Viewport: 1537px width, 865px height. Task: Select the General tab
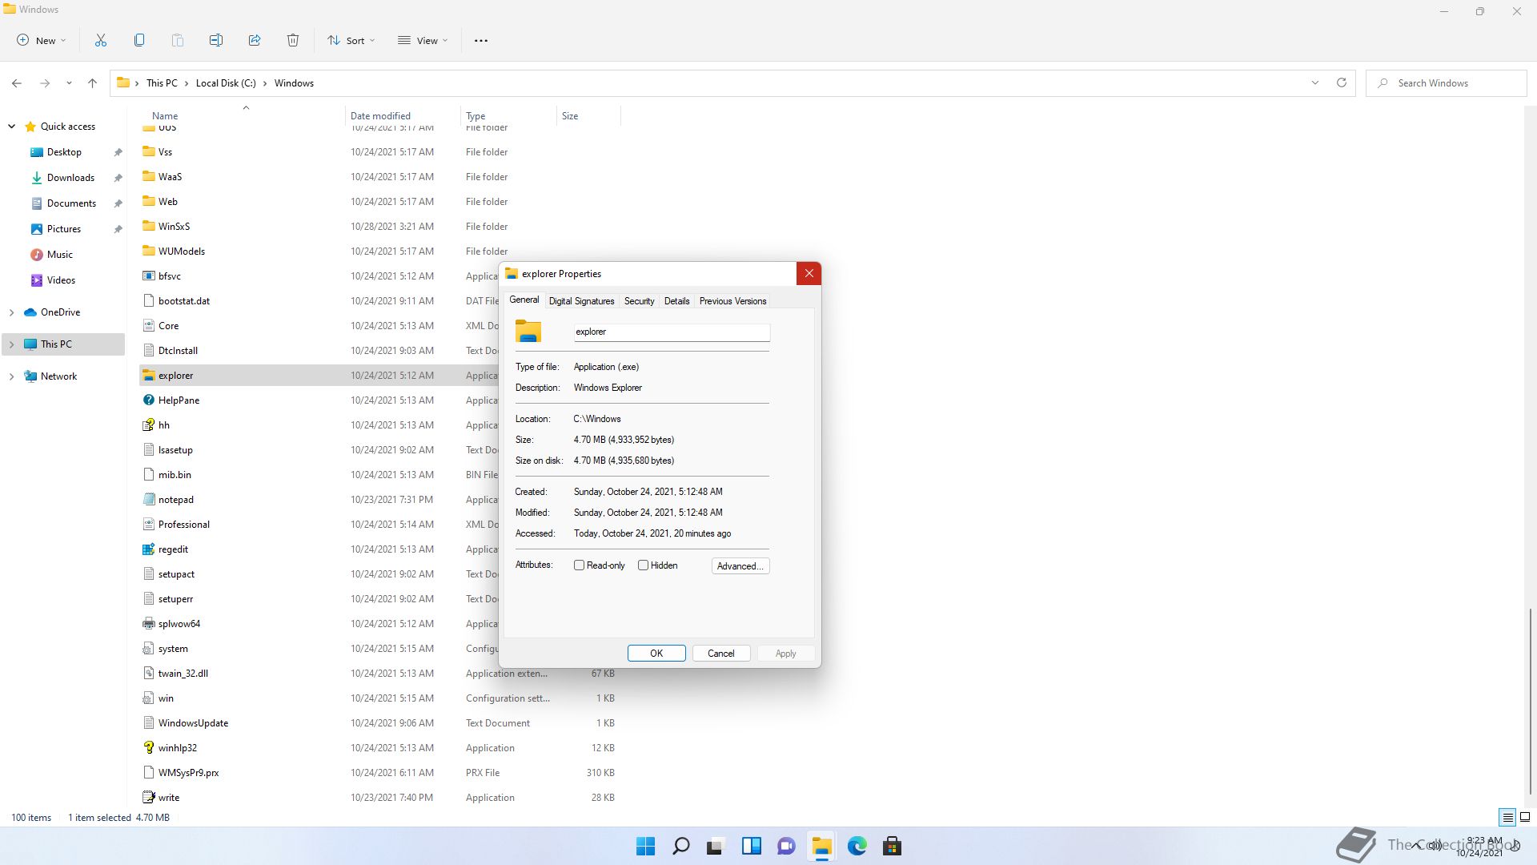pos(524,300)
